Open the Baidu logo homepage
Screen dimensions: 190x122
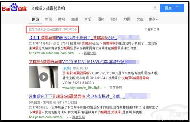tap(14, 7)
